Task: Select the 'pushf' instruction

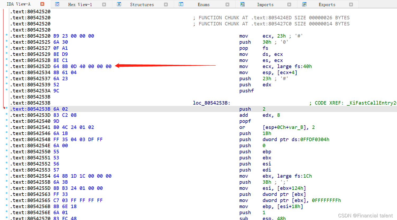Action: point(246,91)
